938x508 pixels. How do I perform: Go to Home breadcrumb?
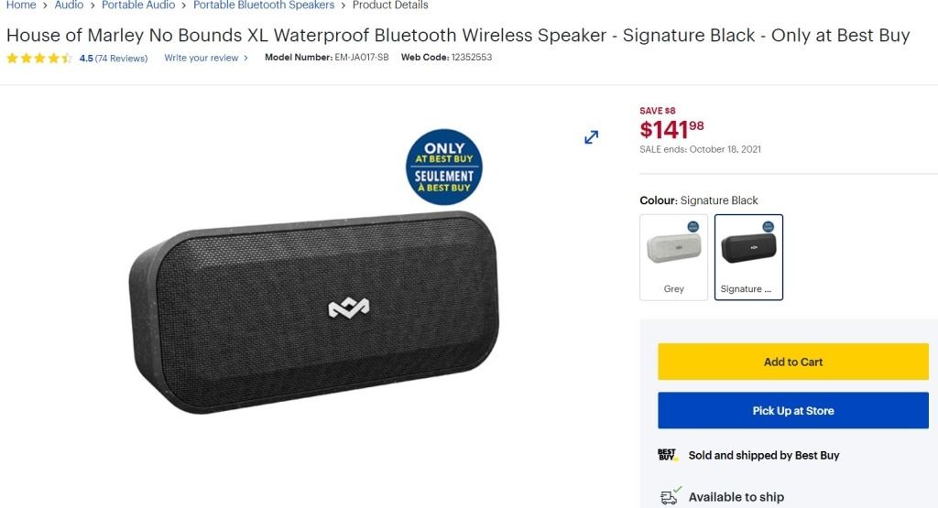click(21, 5)
